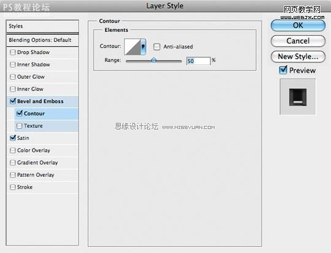Screen dimensions: 331x253
Task: Select the Gradient Overlay entry
Action: (43, 163)
